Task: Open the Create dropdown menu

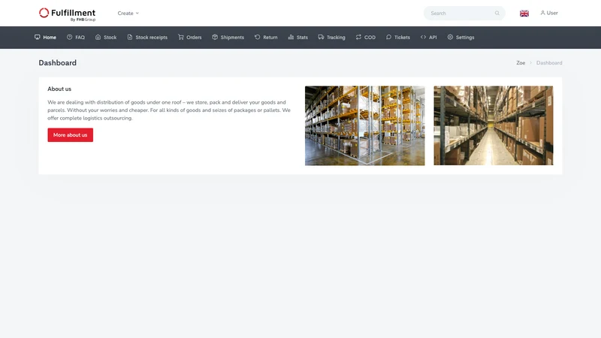Action: pyautogui.click(x=128, y=13)
